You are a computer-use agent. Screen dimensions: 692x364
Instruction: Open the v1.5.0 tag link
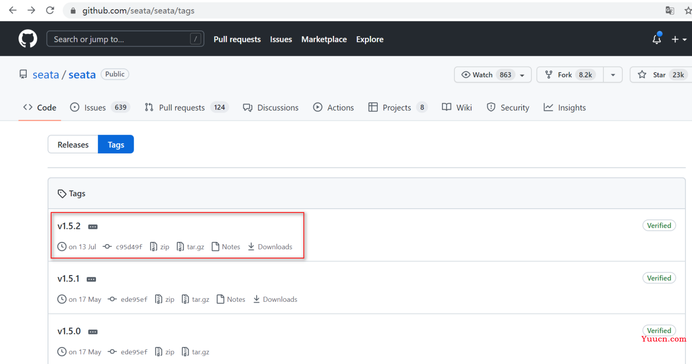[x=69, y=331]
